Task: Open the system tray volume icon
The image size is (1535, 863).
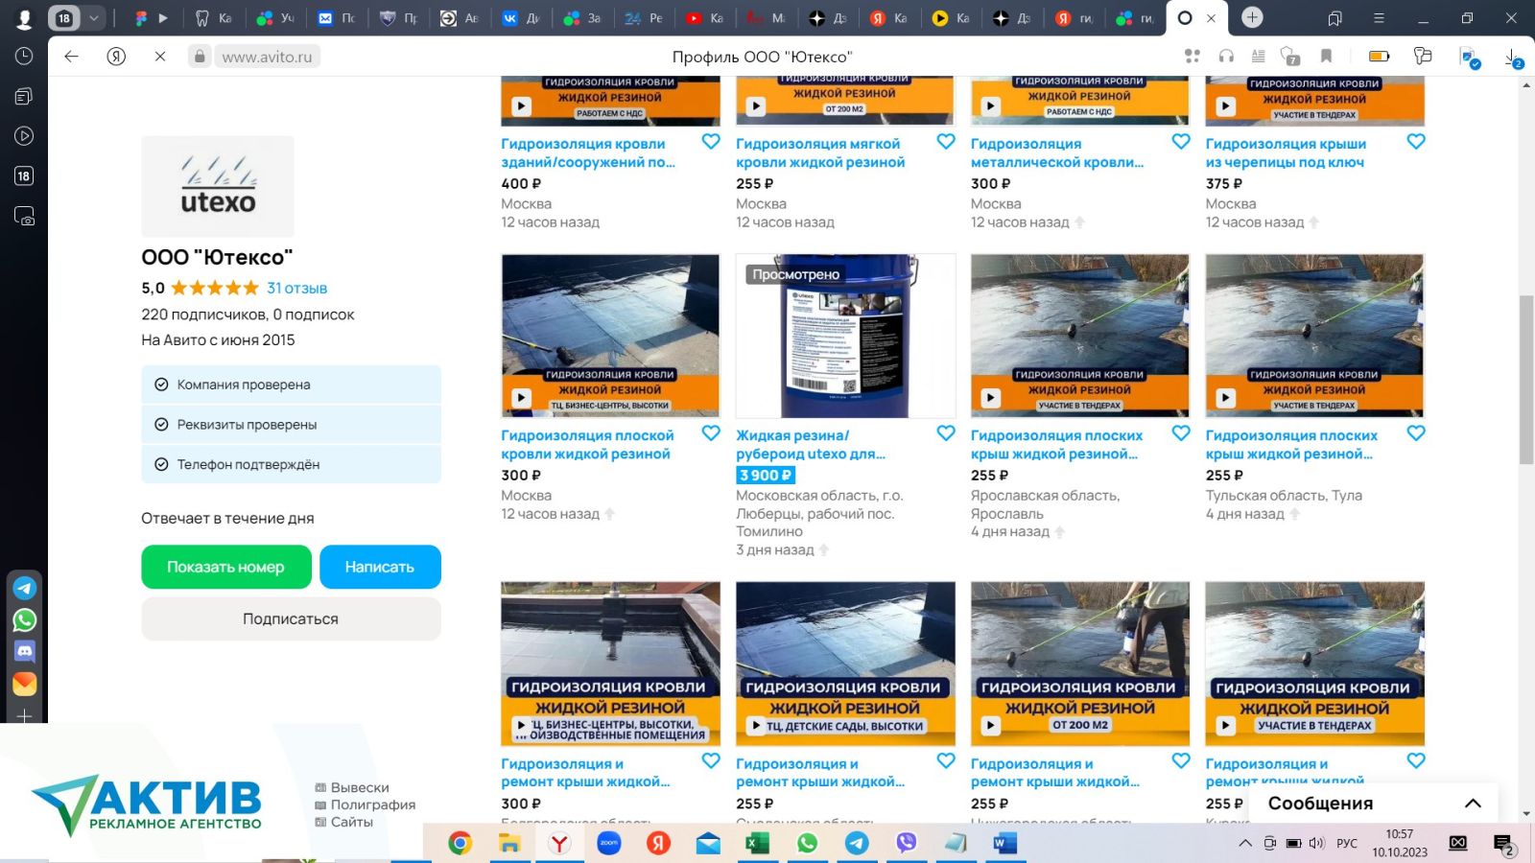Action: [x=1316, y=843]
